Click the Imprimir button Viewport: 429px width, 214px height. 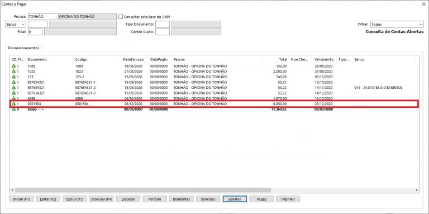pyautogui.click(x=288, y=199)
